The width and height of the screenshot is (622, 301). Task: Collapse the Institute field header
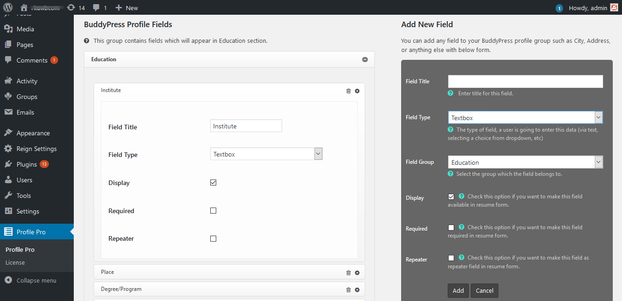(229, 90)
